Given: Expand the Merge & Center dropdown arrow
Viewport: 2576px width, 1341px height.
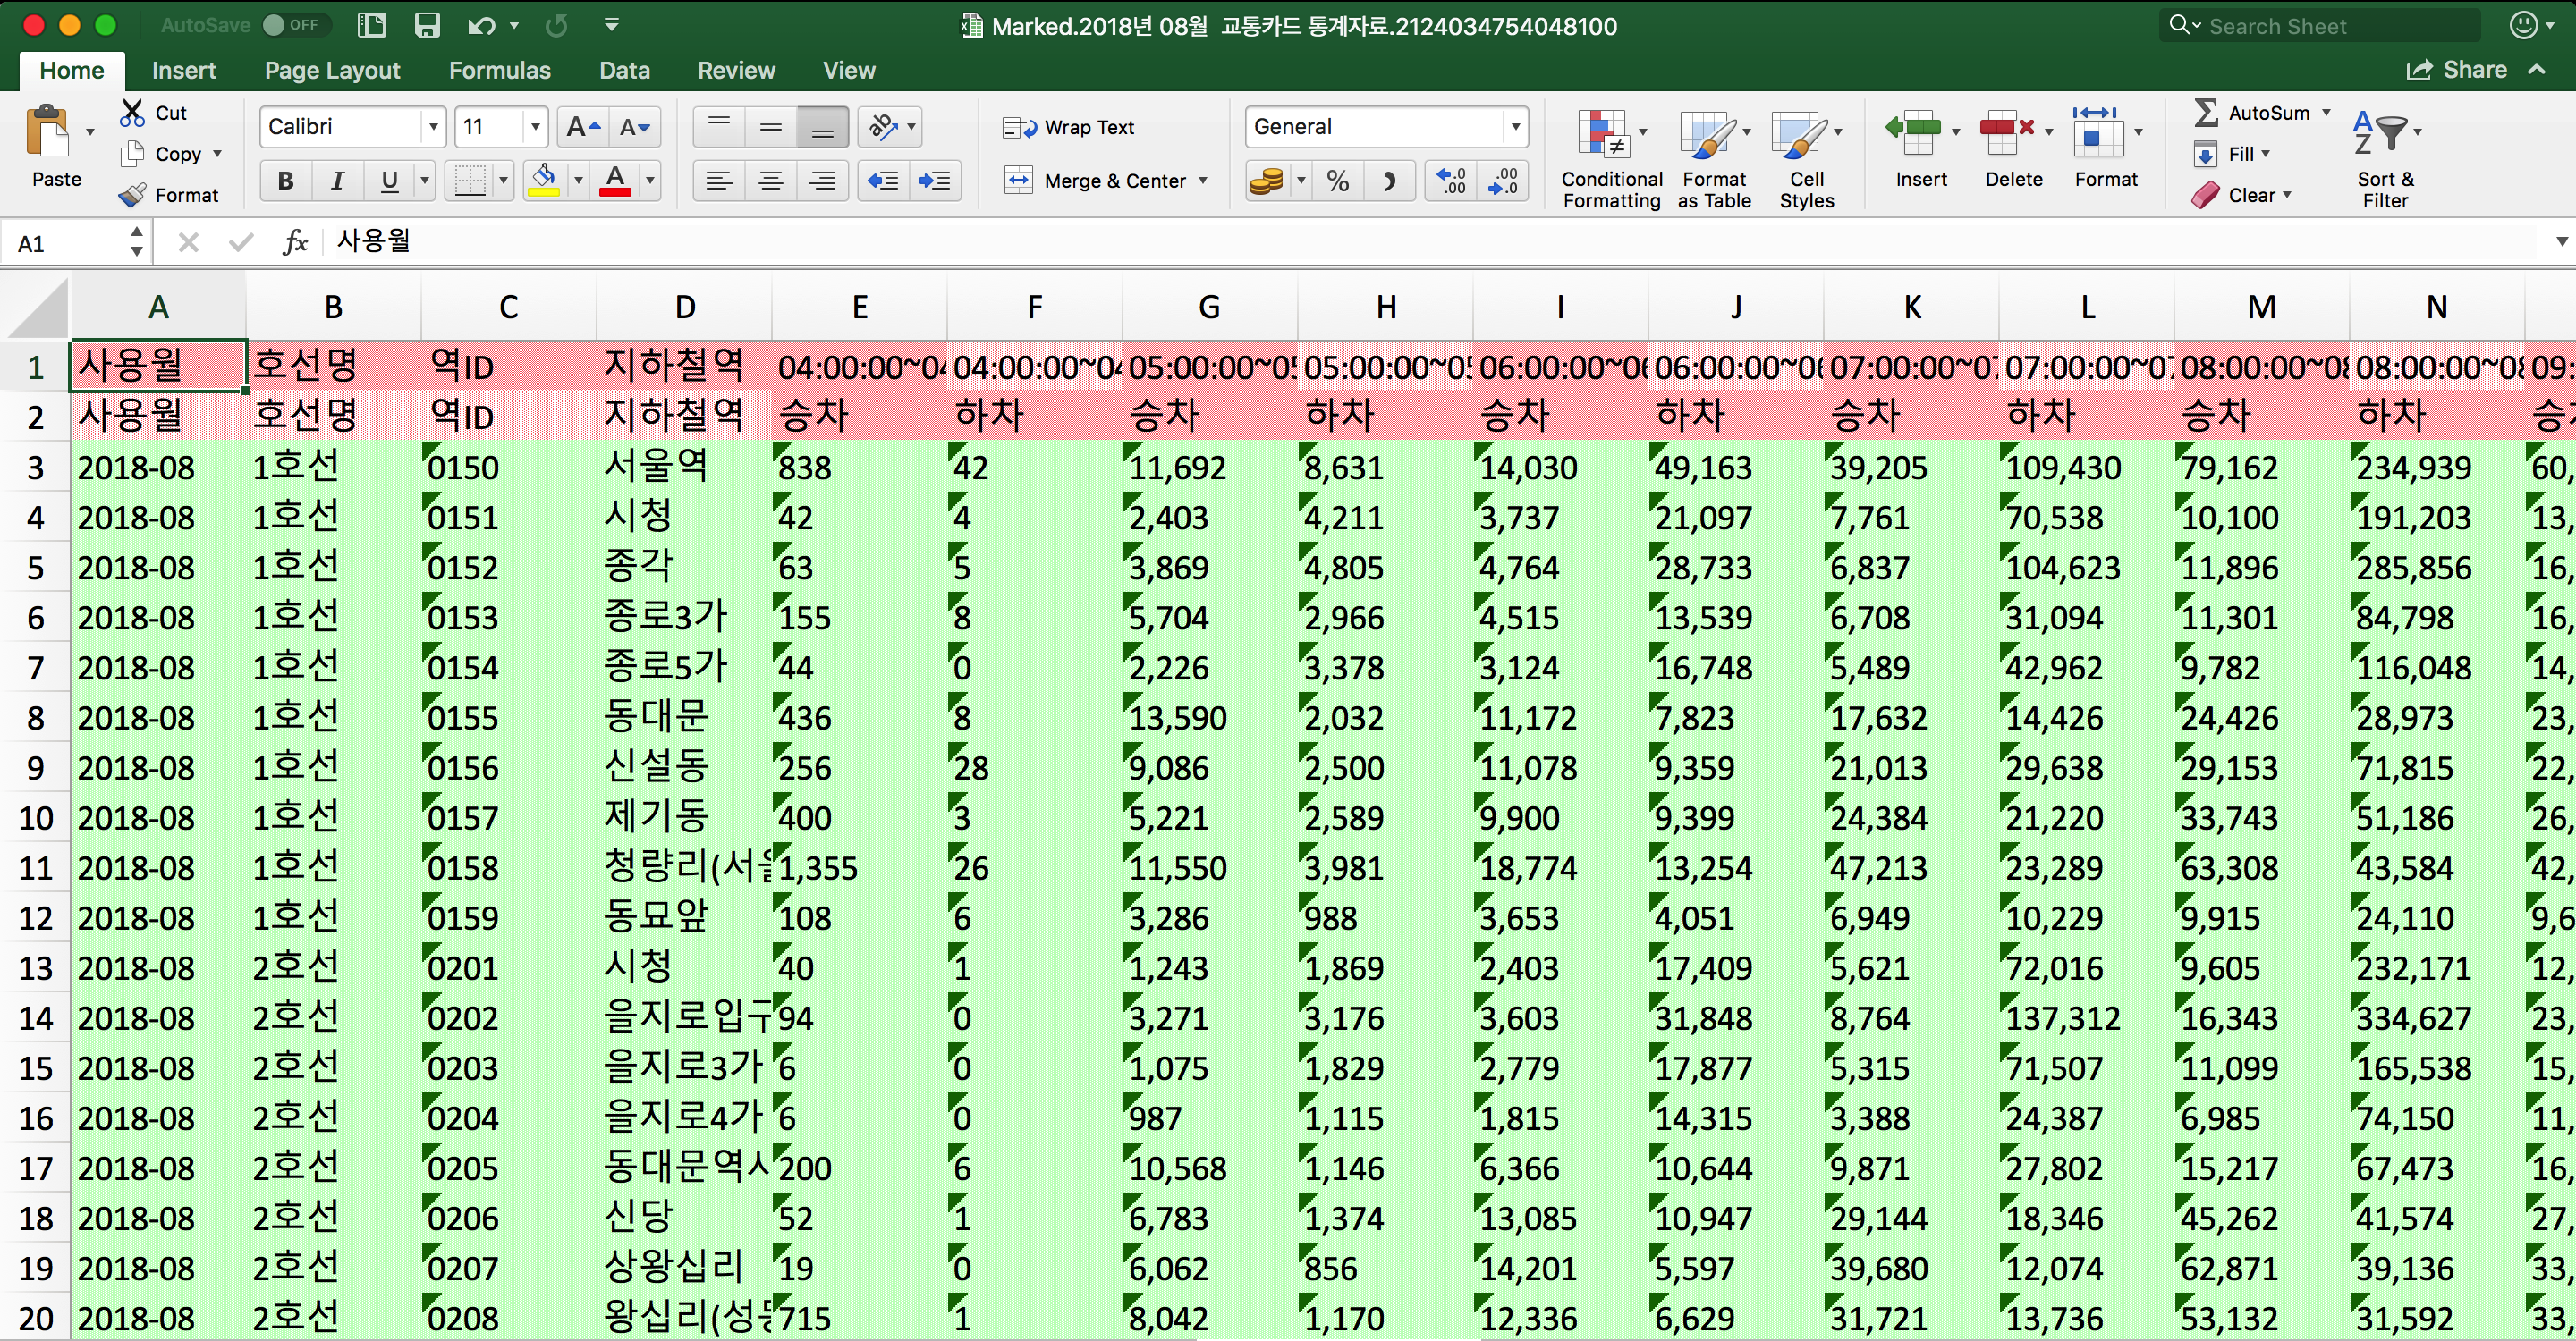Looking at the screenshot, I should pos(1203,181).
